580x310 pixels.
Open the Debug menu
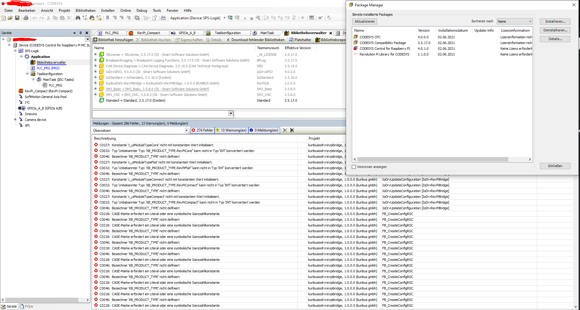(x=142, y=11)
